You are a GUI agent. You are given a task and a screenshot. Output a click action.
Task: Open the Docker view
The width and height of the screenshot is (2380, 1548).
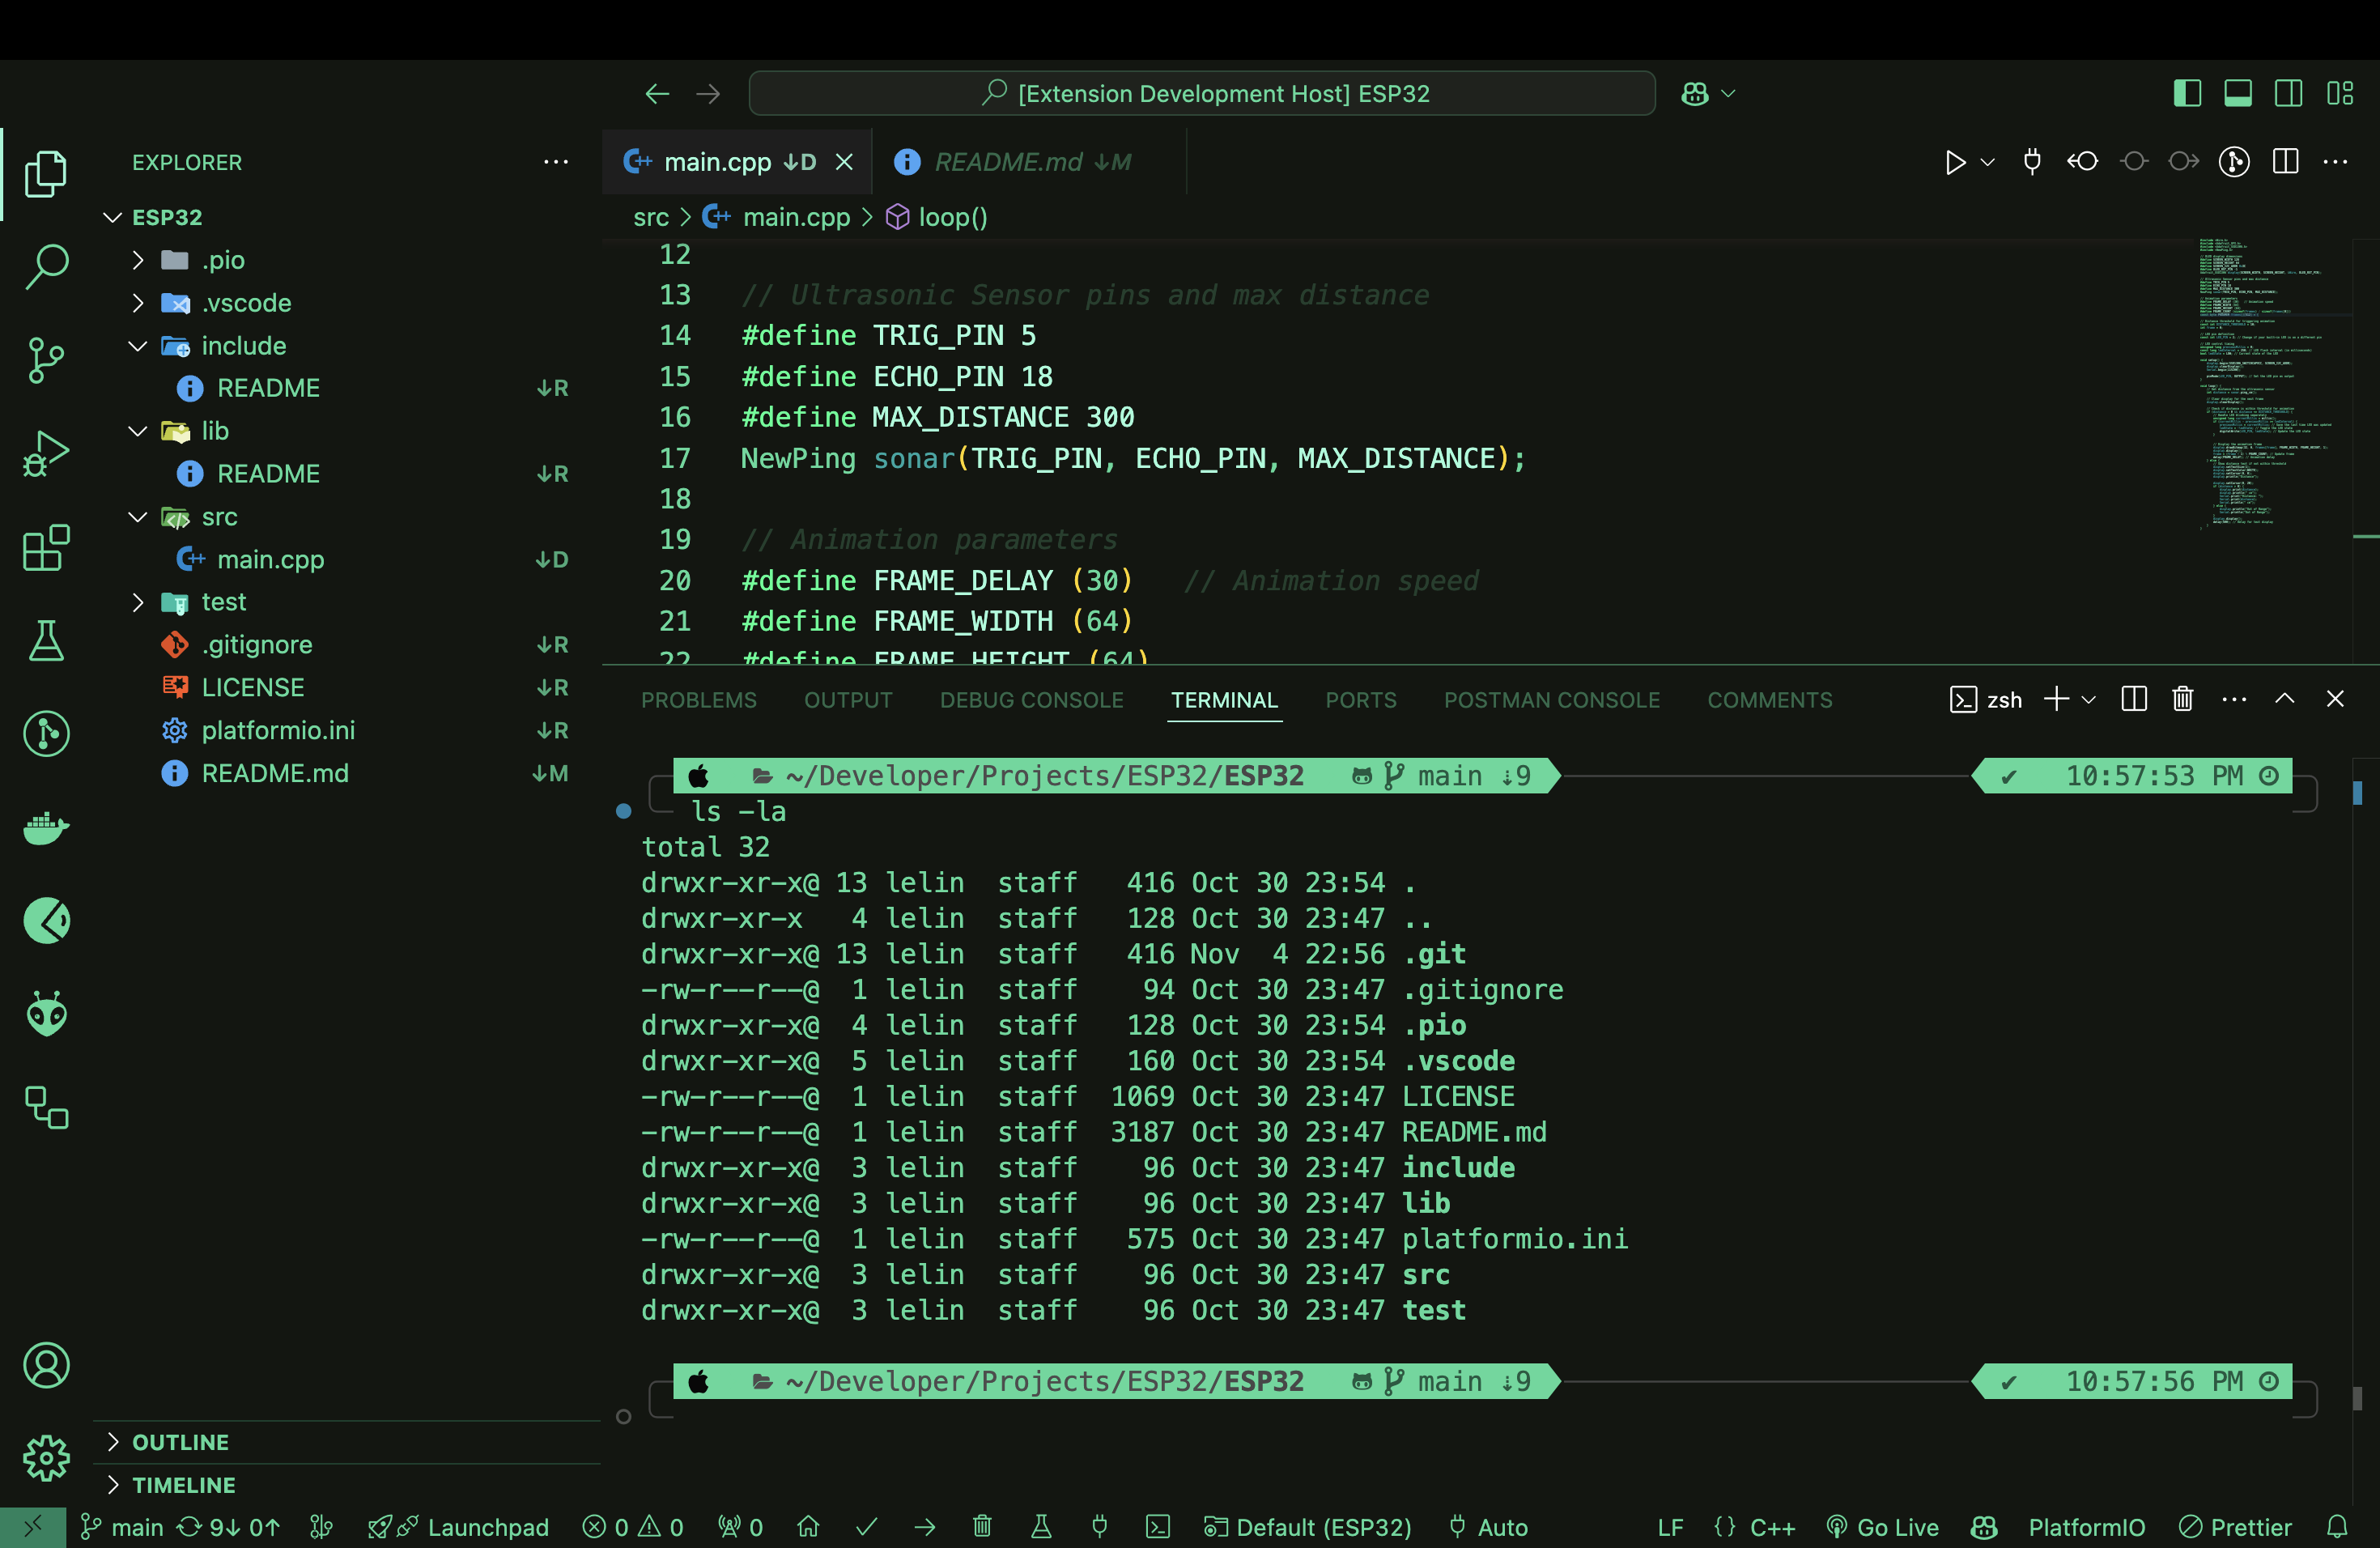(x=46, y=828)
